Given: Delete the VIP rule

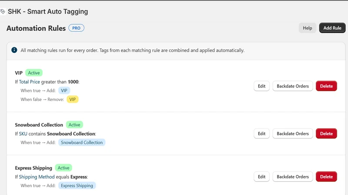Looking at the screenshot, I should pos(326,86).
